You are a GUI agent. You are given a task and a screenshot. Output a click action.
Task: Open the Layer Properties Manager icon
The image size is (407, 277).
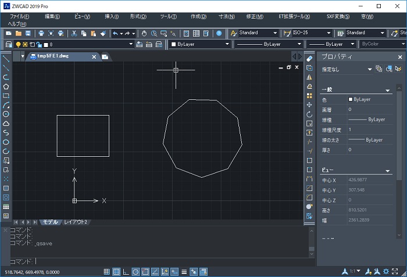coord(9,44)
